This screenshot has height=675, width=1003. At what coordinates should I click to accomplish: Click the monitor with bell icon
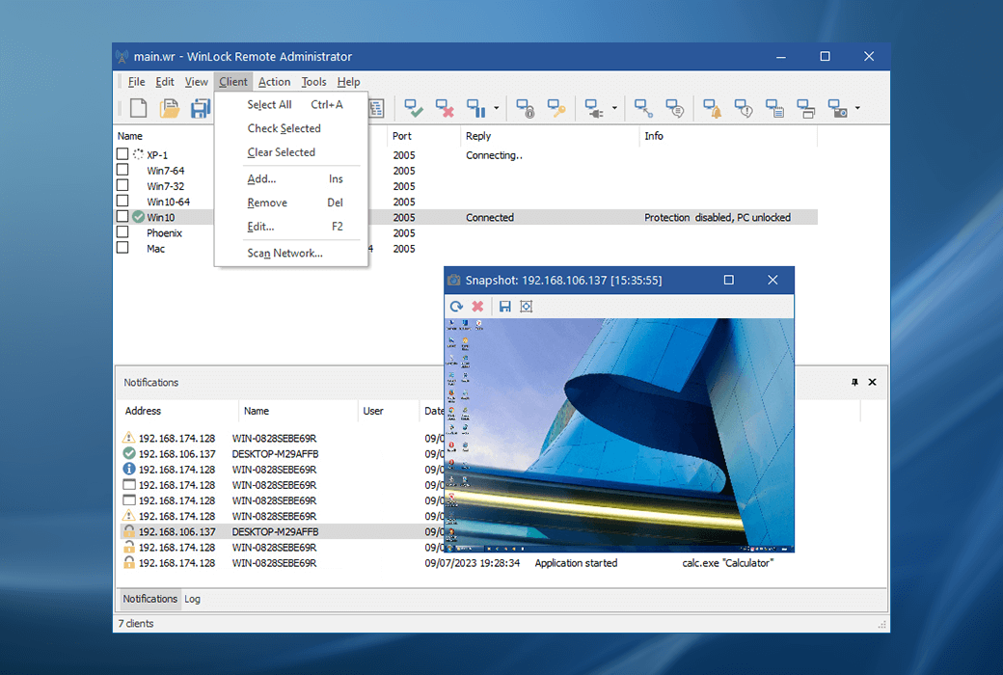pyautogui.click(x=712, y=108)
